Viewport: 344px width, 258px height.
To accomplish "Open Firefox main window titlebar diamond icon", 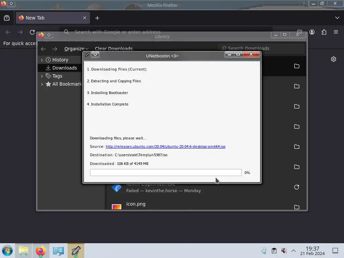I will tap(11, 3).
